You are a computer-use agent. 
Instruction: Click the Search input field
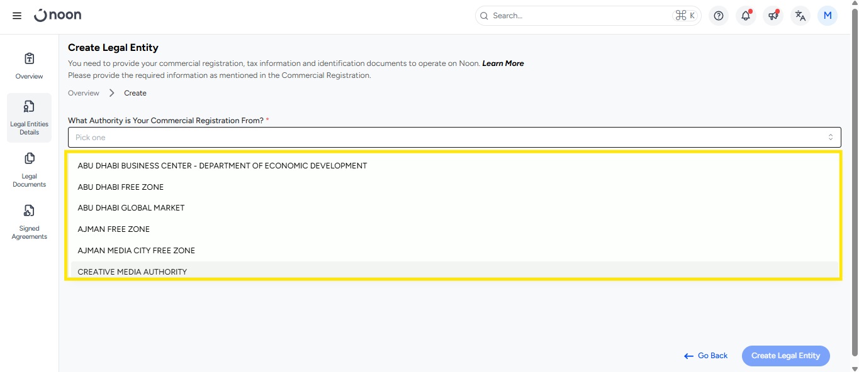(x=579, y=16)
